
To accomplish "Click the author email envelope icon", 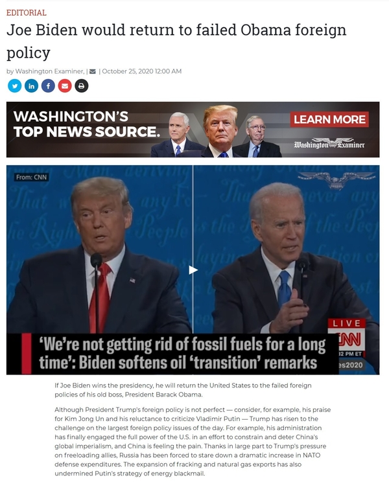I will click(x=92, y=72).
